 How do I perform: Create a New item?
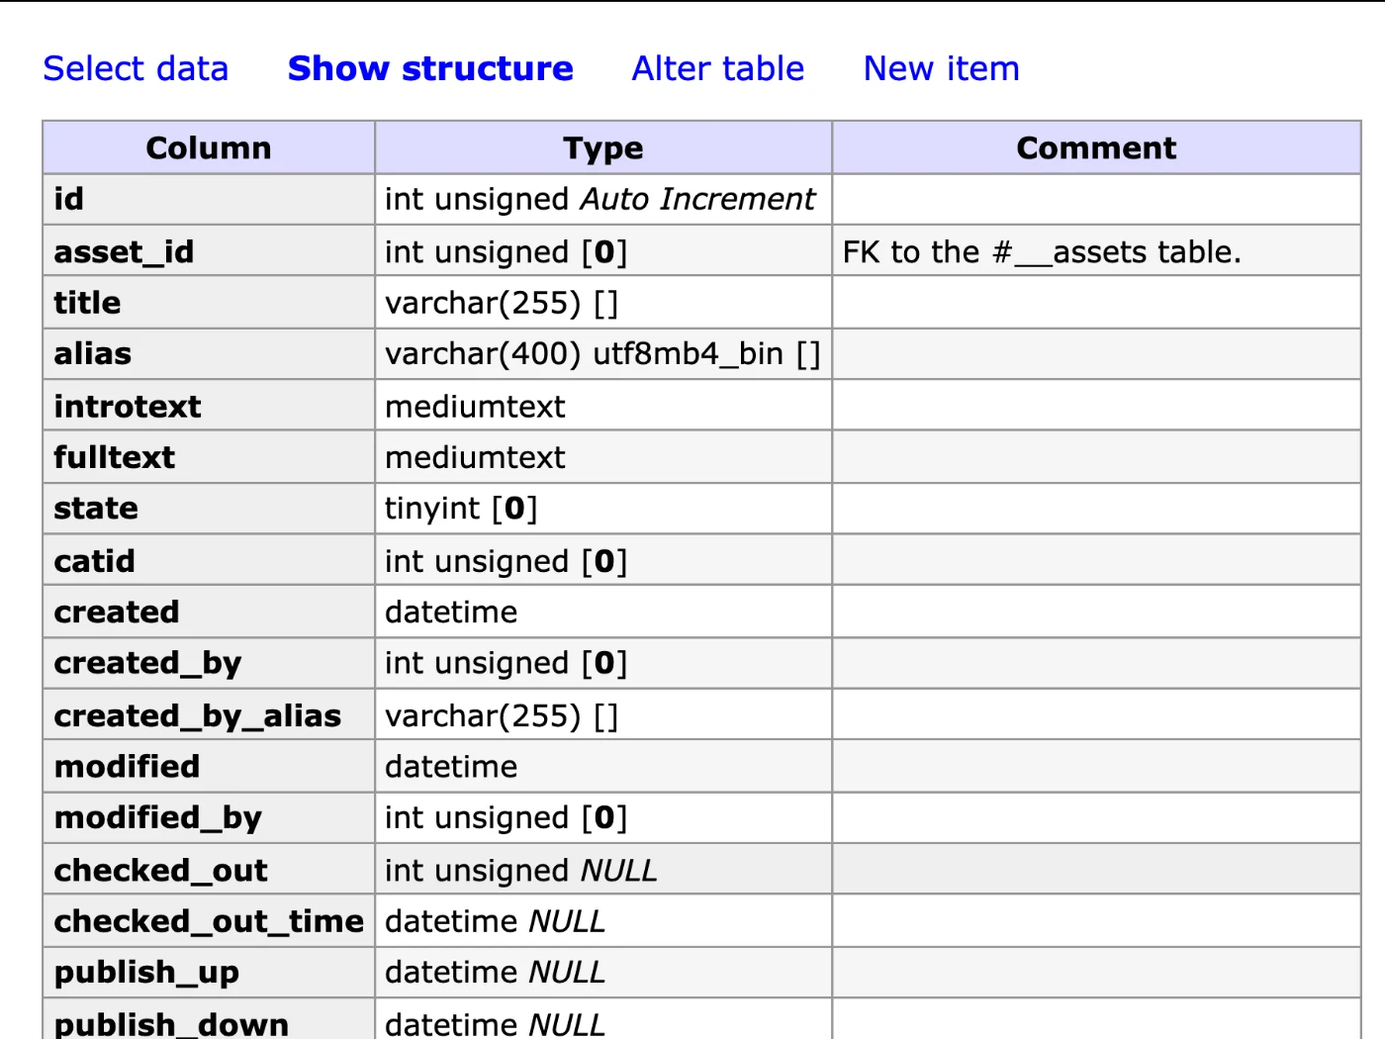click(x=942, y=68)
